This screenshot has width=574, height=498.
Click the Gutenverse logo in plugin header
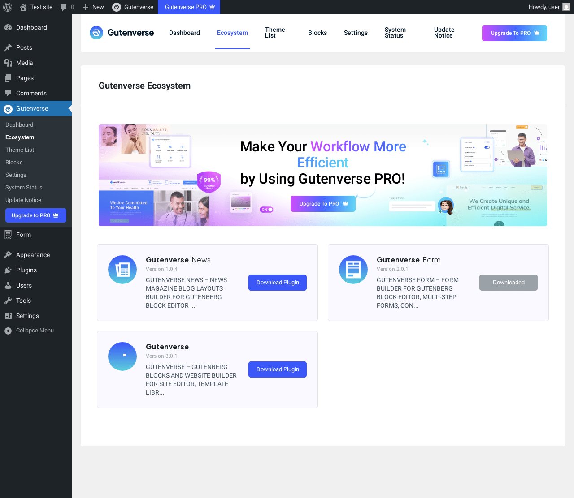click(x=122, y=33)
